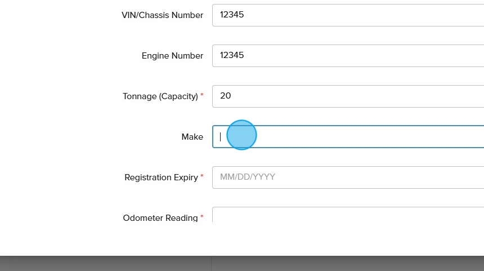
Task: Click the vertical divider line in the dark backdrop
Action: (x=211, y=264)
